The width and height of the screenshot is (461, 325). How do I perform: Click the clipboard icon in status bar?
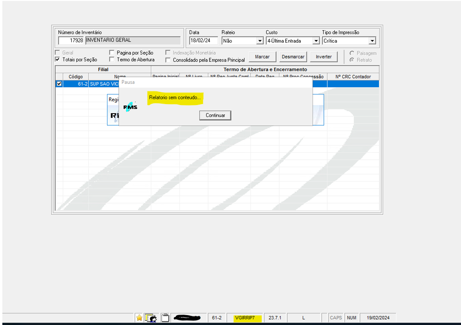tap(165, 318)
